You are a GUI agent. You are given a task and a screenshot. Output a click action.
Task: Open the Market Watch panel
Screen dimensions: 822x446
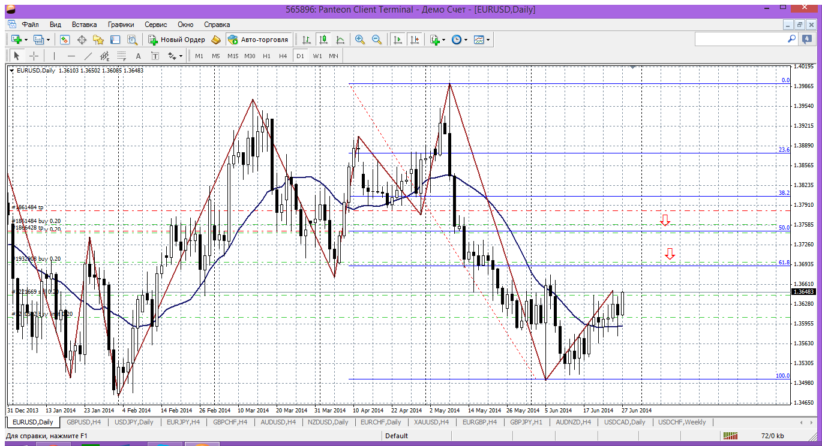coord(65,40)
